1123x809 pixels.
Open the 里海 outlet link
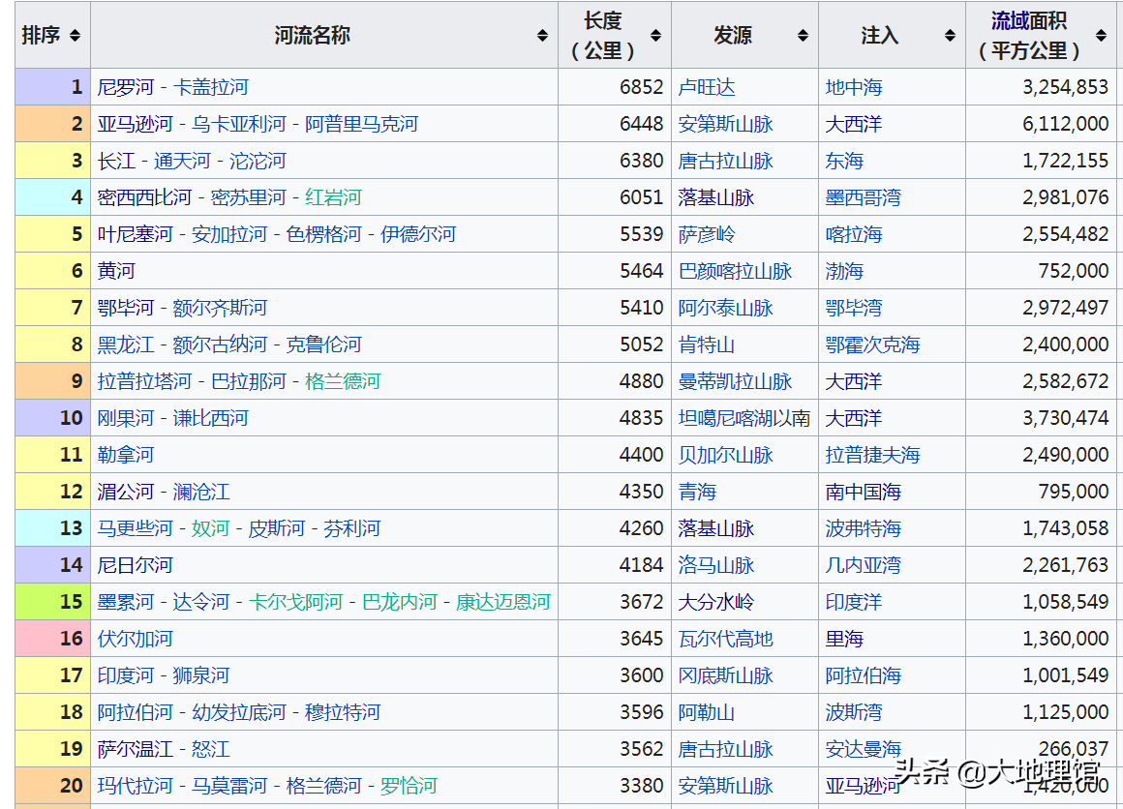842,638
